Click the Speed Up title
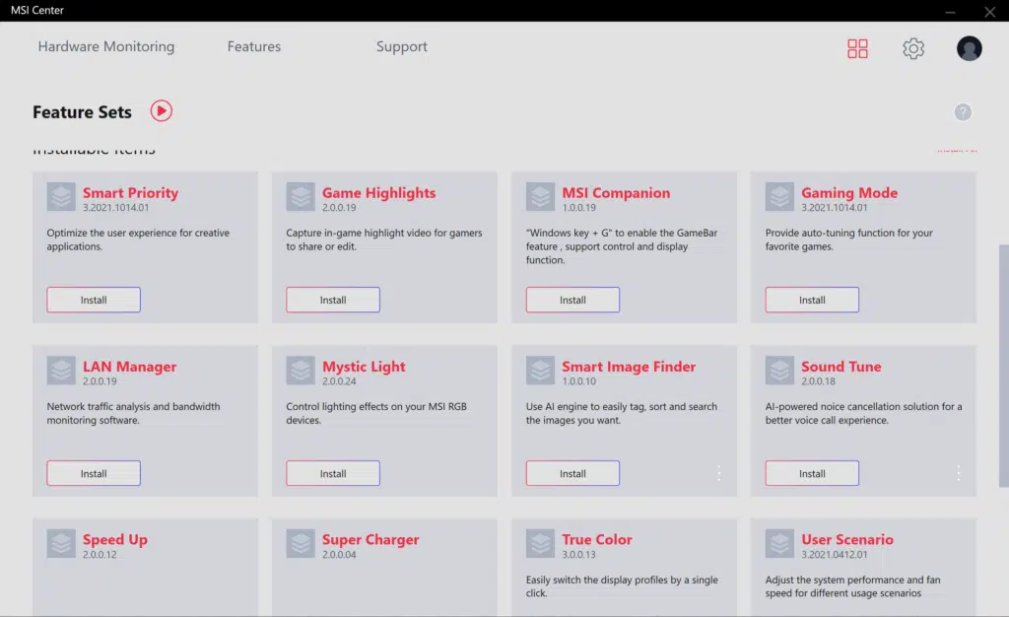The image size is (1009, 617). pos(115,539)
